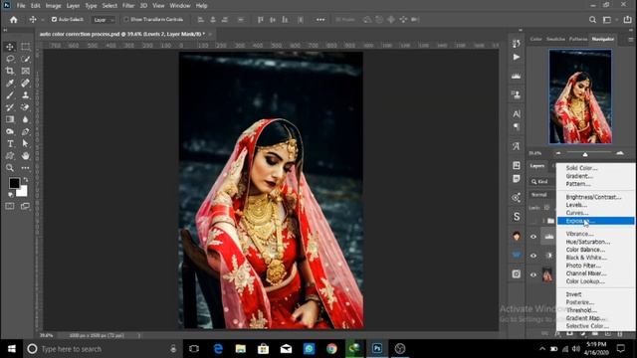Viewport: 637px width, 358px height.
Task: Open the layer filter Kind dropdown
Action: pyautogui.click(x=542, y=182)
